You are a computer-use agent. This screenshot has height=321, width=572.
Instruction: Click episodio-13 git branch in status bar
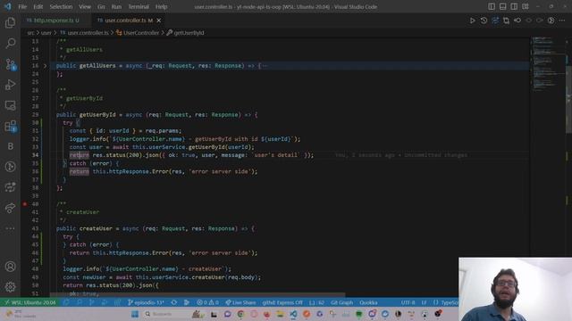[146, 302]
